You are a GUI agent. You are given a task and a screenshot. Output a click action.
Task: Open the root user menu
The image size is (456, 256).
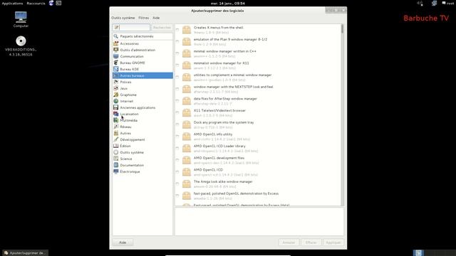click(448, 3)
